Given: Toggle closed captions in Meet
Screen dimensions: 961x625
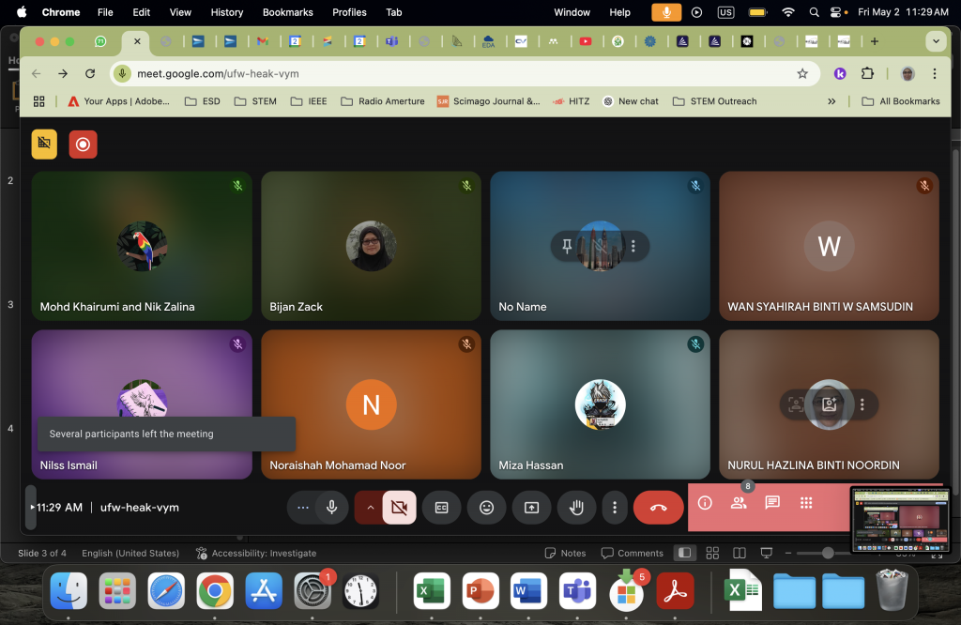Looking at the screenshot, I should coord(441,508).
